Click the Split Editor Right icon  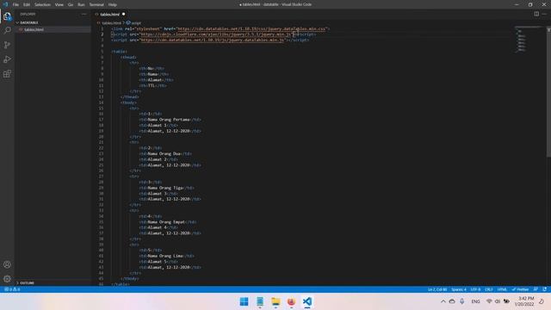click(536, 14)
